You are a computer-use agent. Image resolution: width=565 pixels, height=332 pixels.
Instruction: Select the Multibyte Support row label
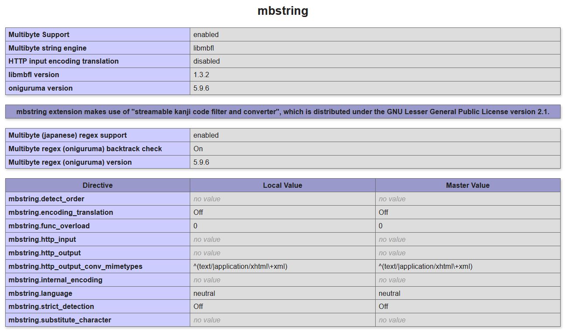pos(39,34)
